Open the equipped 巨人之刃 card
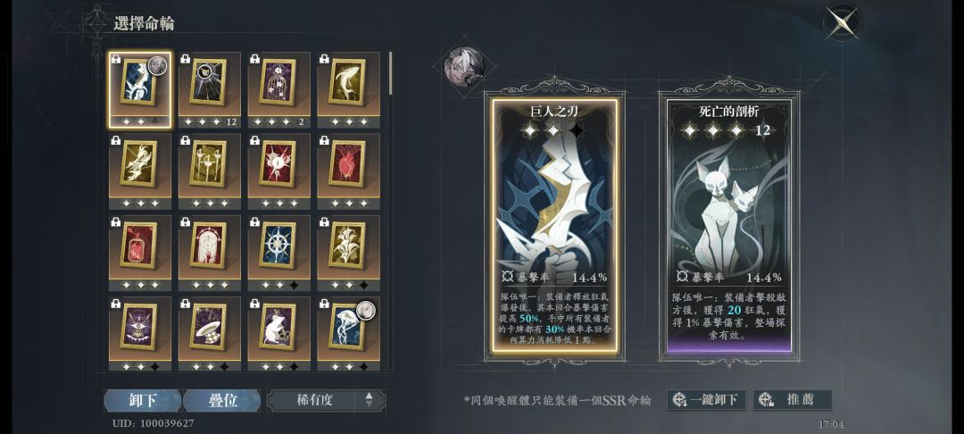The width and height of the screenshot is (964, 434). click(554, 226)
